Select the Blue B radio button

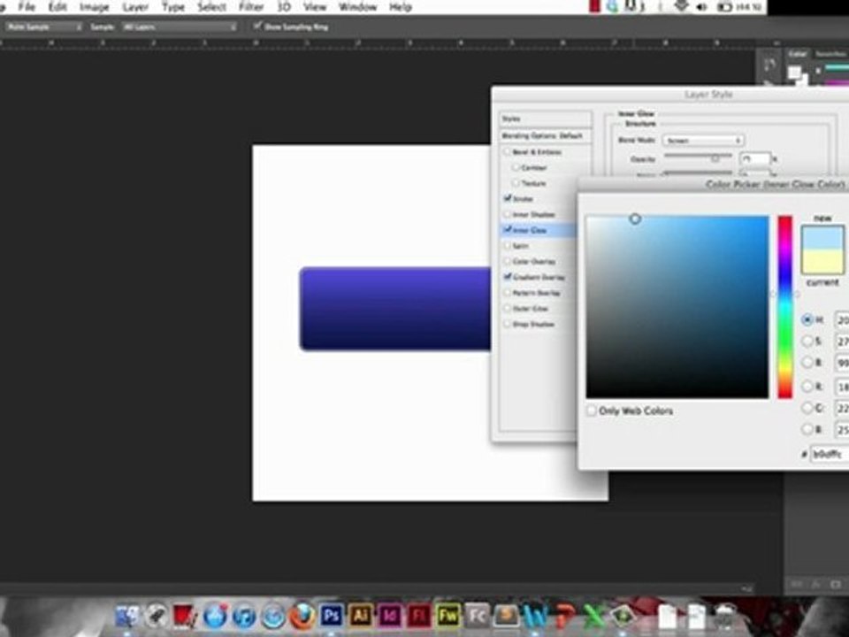pos(807,429)
